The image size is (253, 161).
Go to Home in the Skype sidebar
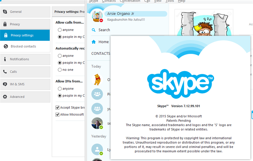[104, 42]
